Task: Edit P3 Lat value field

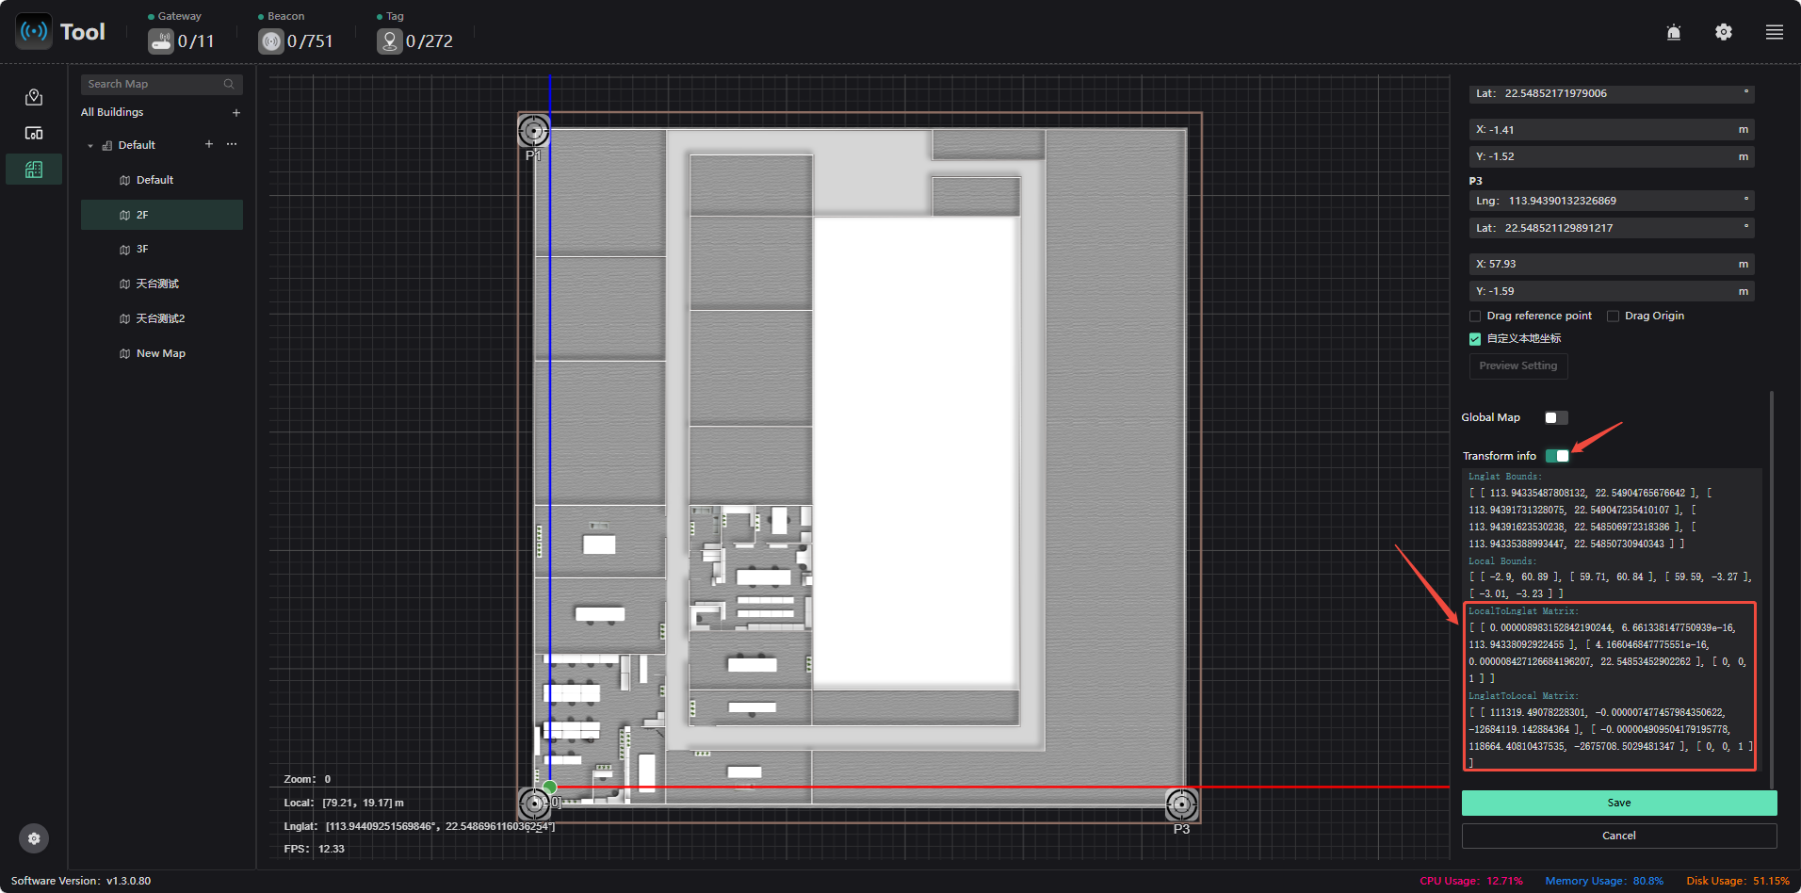Action: (1612, 228)
